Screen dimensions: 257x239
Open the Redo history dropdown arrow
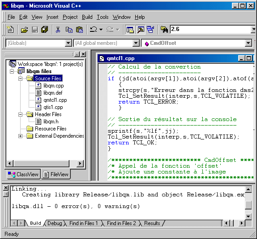pos(118,30)
